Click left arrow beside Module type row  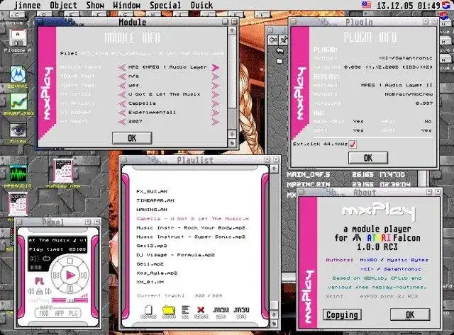122,67
